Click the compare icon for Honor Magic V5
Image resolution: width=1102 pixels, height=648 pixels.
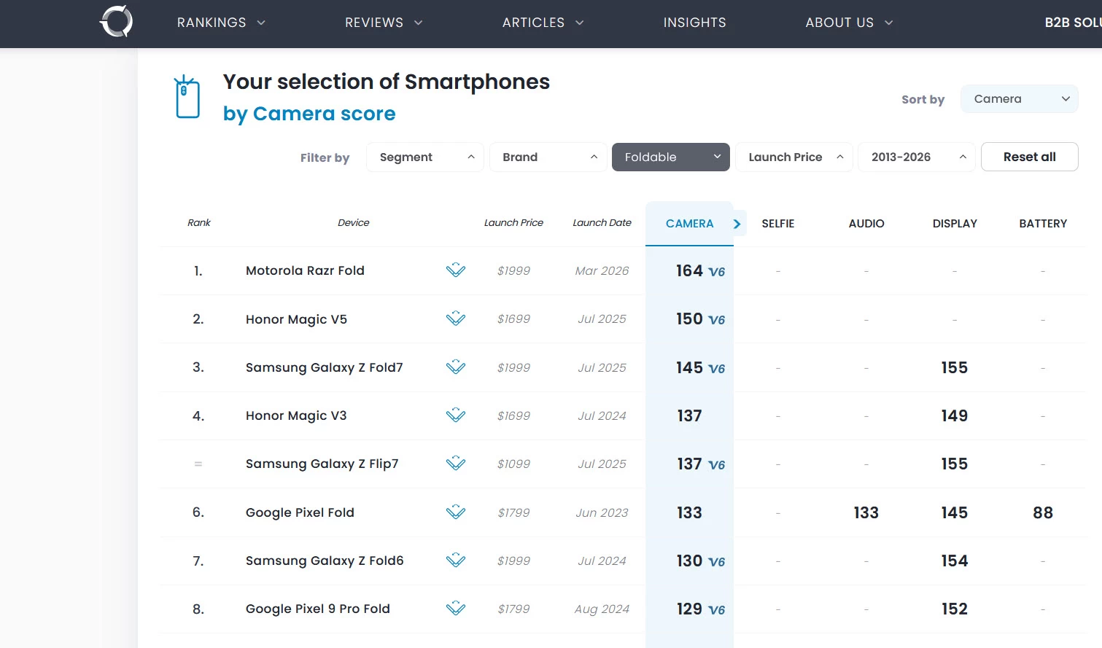[456, 319]
